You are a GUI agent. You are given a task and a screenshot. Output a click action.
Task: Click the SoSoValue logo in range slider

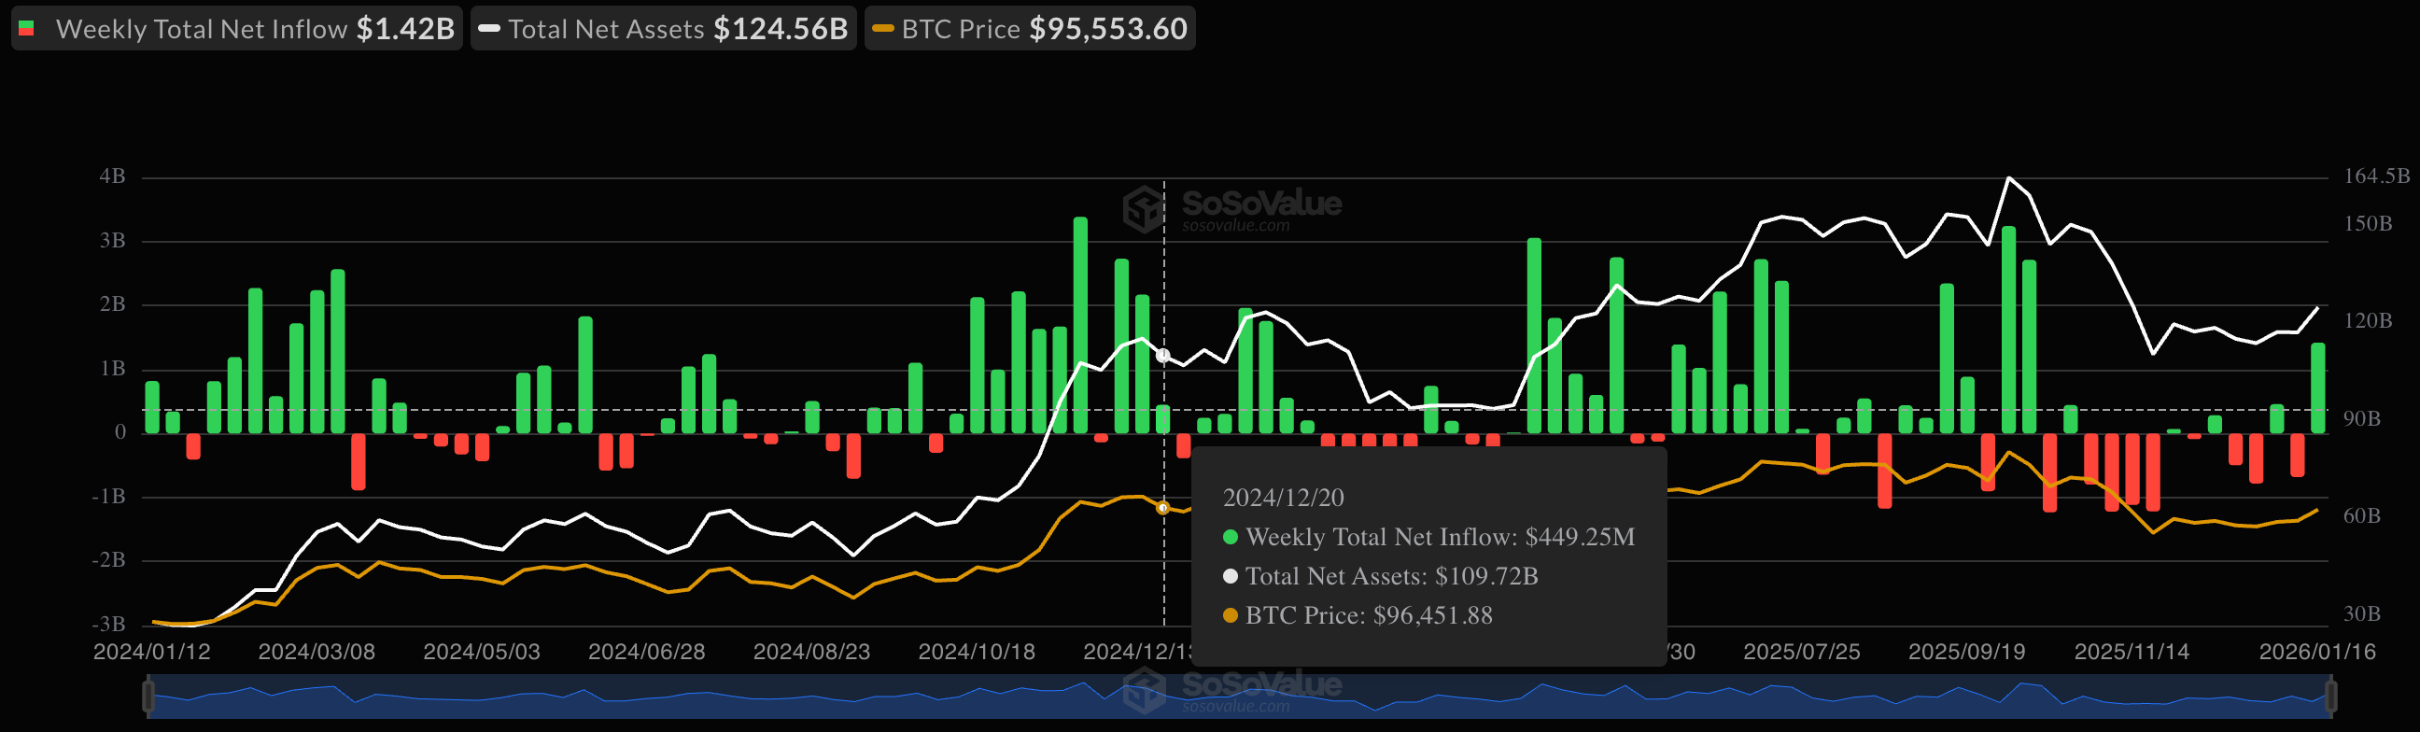[x=1145, y=690]
